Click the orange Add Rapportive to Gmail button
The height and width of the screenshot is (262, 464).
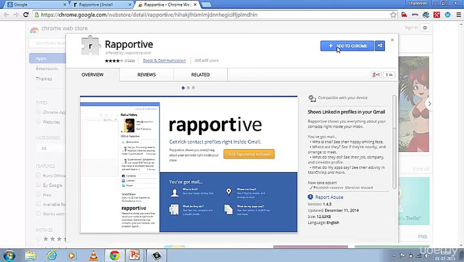[x=249, y=154]
